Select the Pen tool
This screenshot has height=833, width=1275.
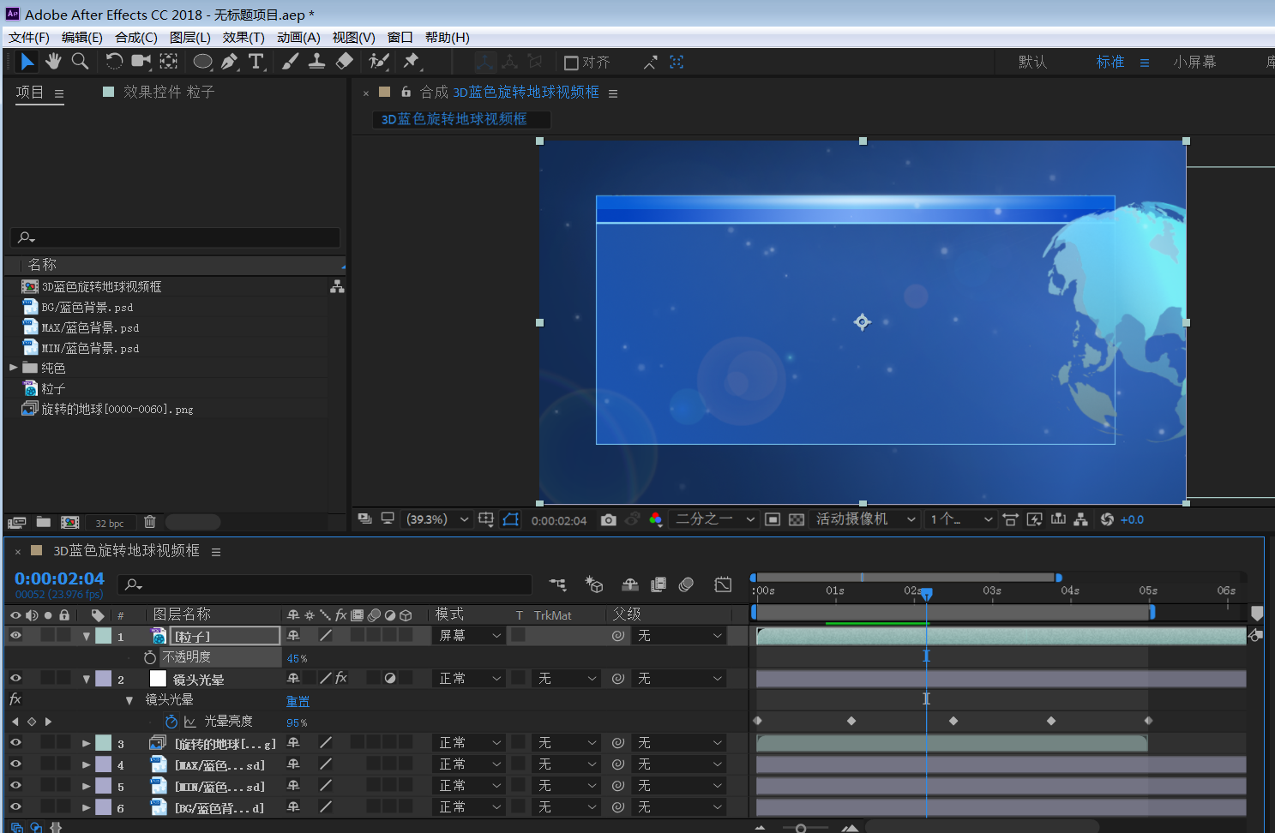(230, 62)
